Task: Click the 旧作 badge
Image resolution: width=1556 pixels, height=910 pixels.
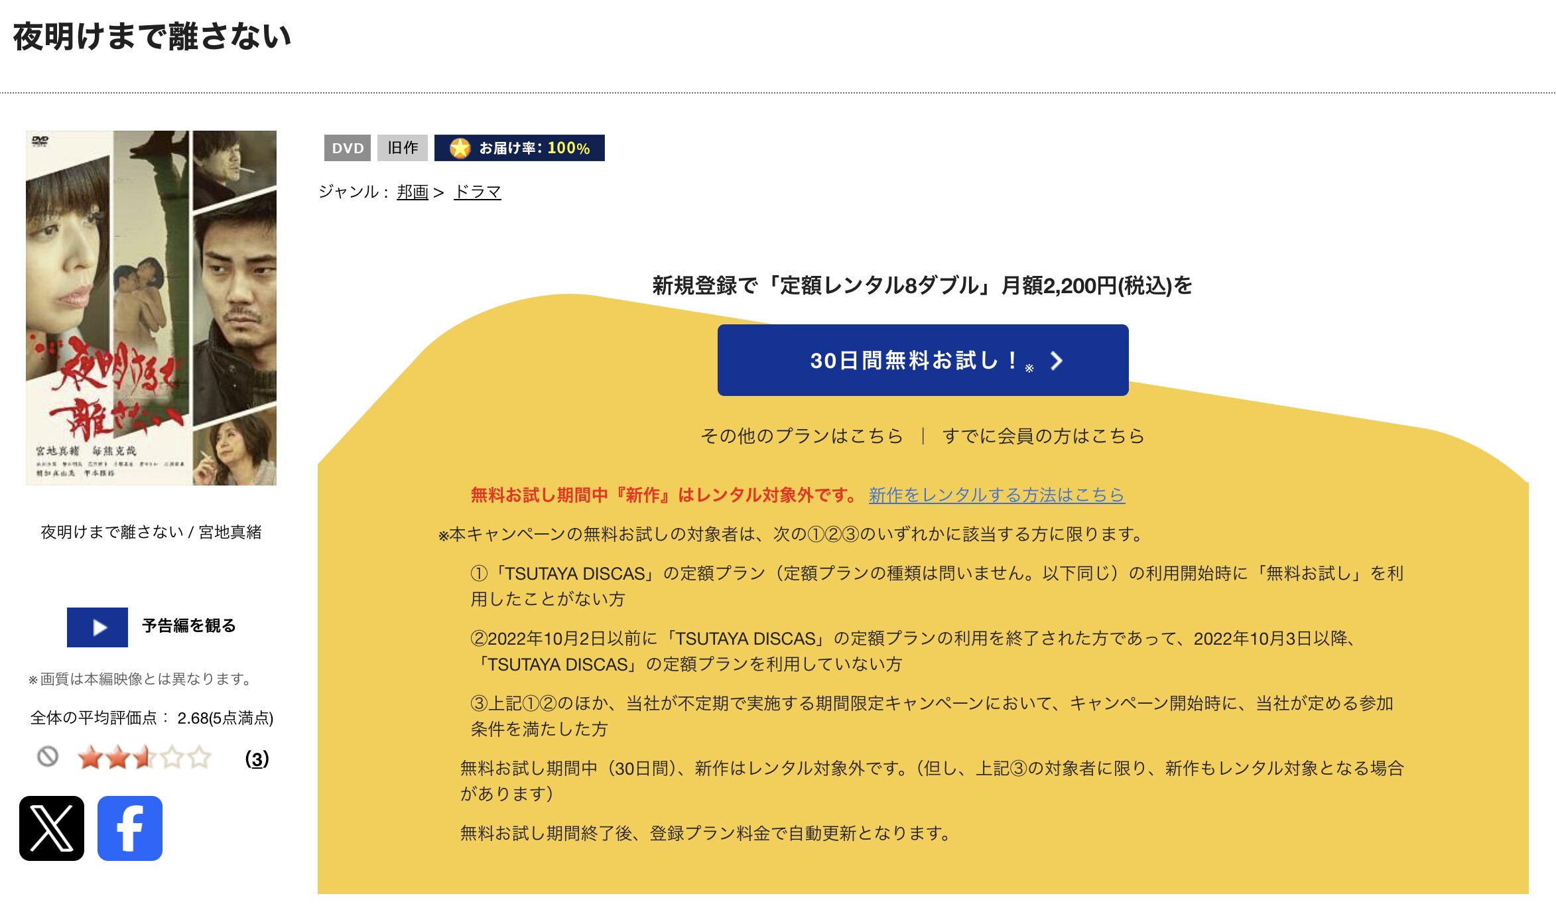Action: pos(403,148)
